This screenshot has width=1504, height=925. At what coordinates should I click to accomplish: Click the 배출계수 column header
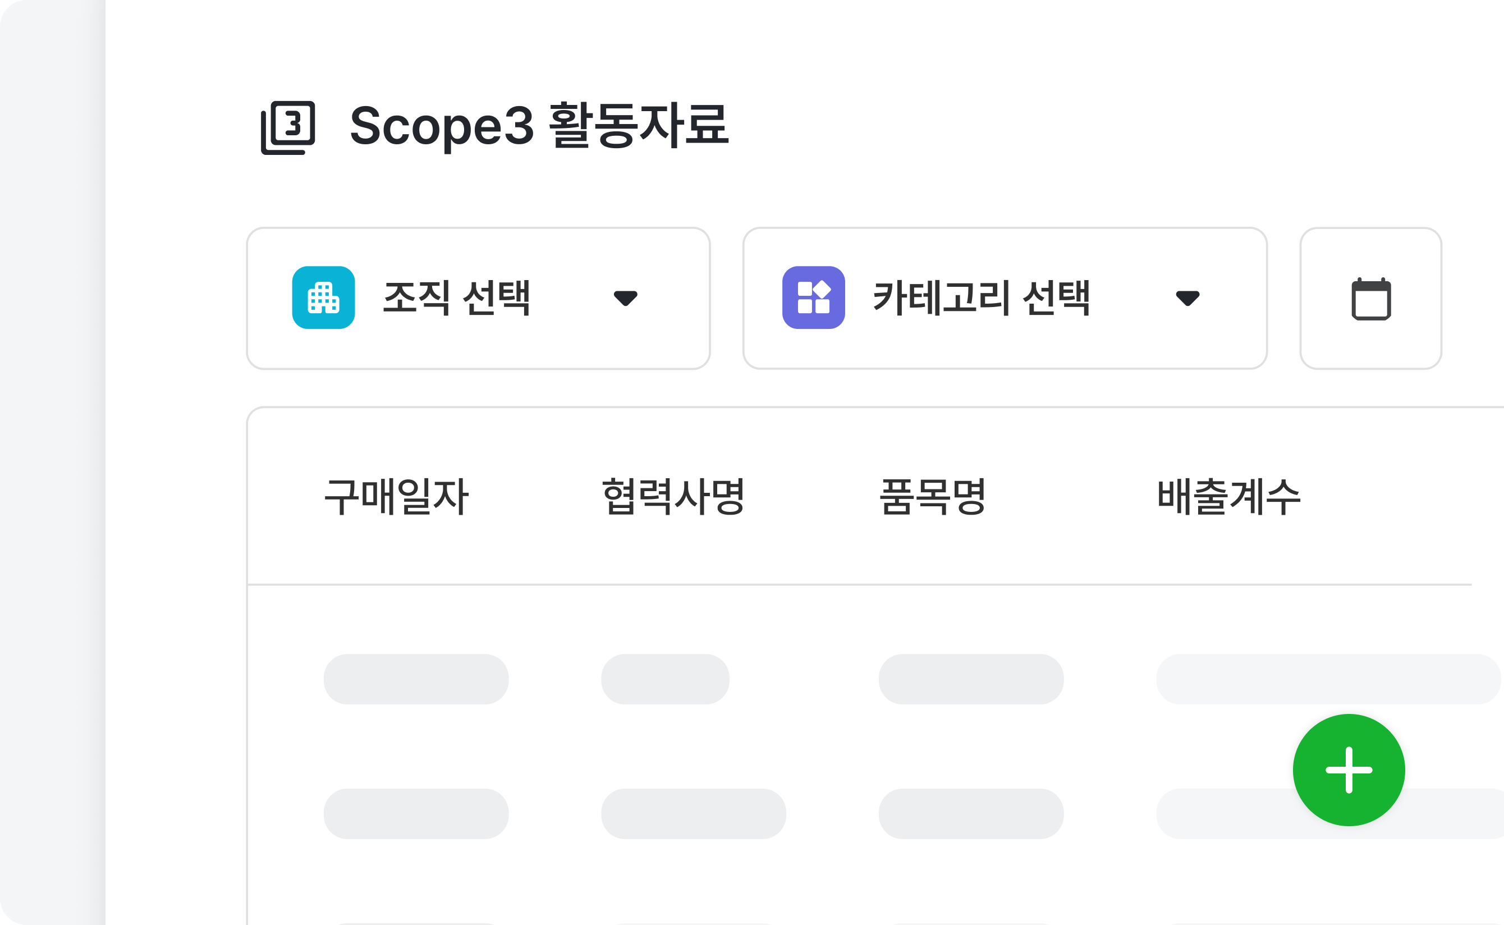pyautogui.click(x=1228, y=496)
